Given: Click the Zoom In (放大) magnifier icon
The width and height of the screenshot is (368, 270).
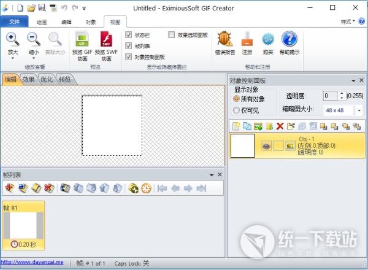Looking at the screenshot, I should 12,39.
